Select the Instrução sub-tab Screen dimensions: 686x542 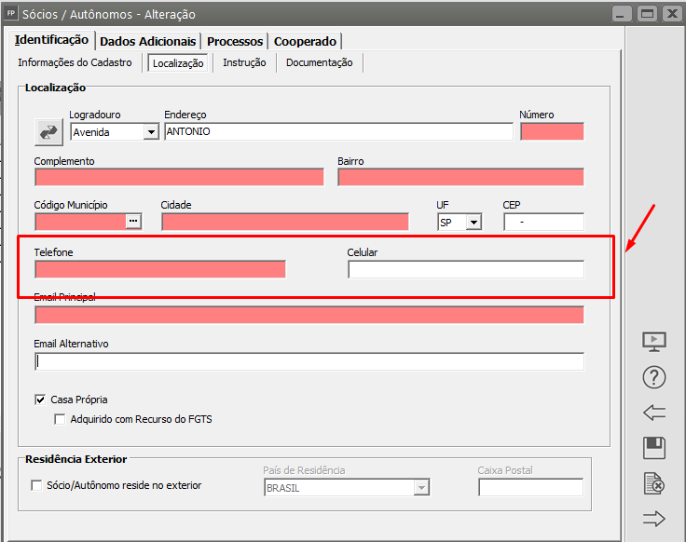(x=244, y=62)
